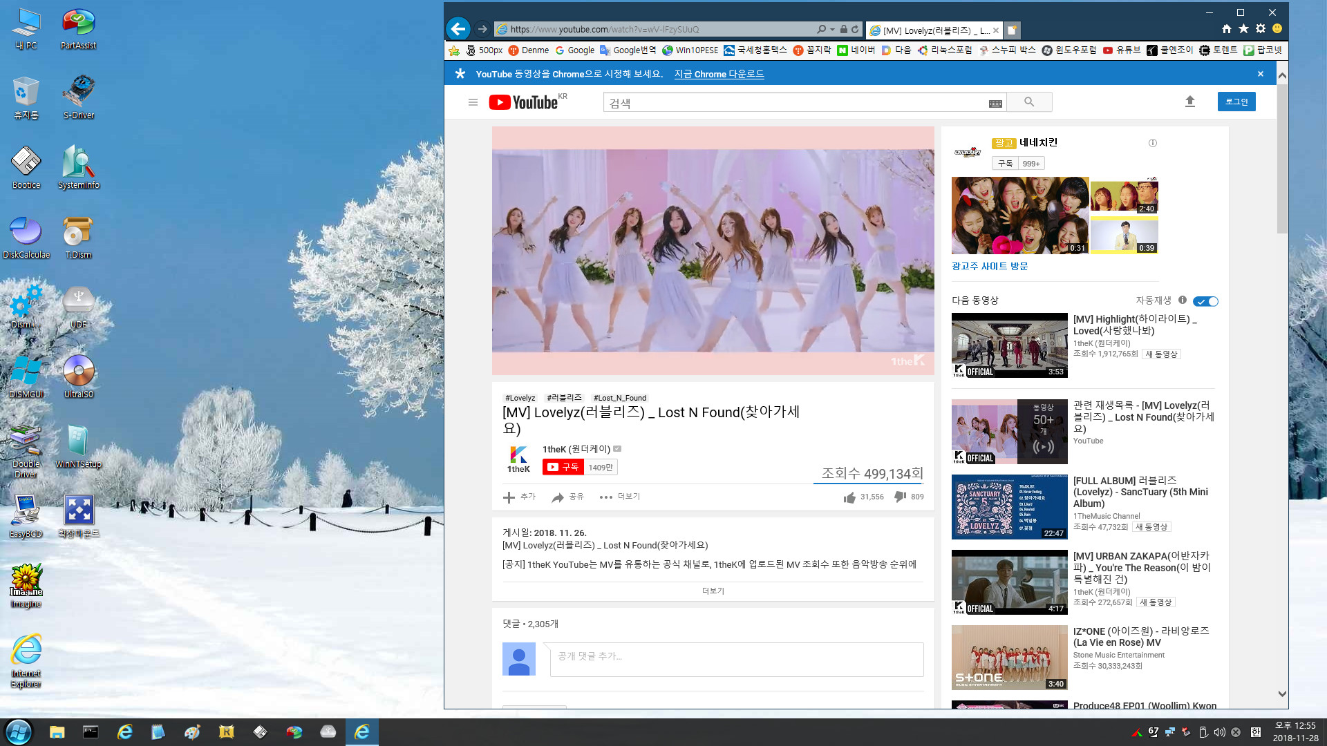Click the thumbs up like icon

pos(849,497)
